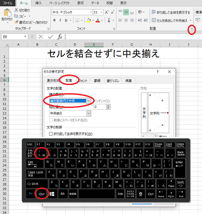This screenshot has height=214, width=202.
Task: Click the phonetic guide (ふりがな) icon
Action: tap(109, 20)
